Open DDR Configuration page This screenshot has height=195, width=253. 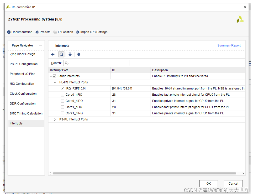23,104
